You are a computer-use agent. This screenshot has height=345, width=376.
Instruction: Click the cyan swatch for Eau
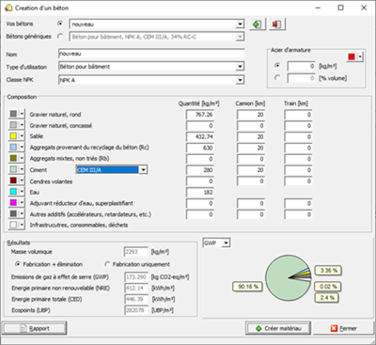tap(13, 192)
